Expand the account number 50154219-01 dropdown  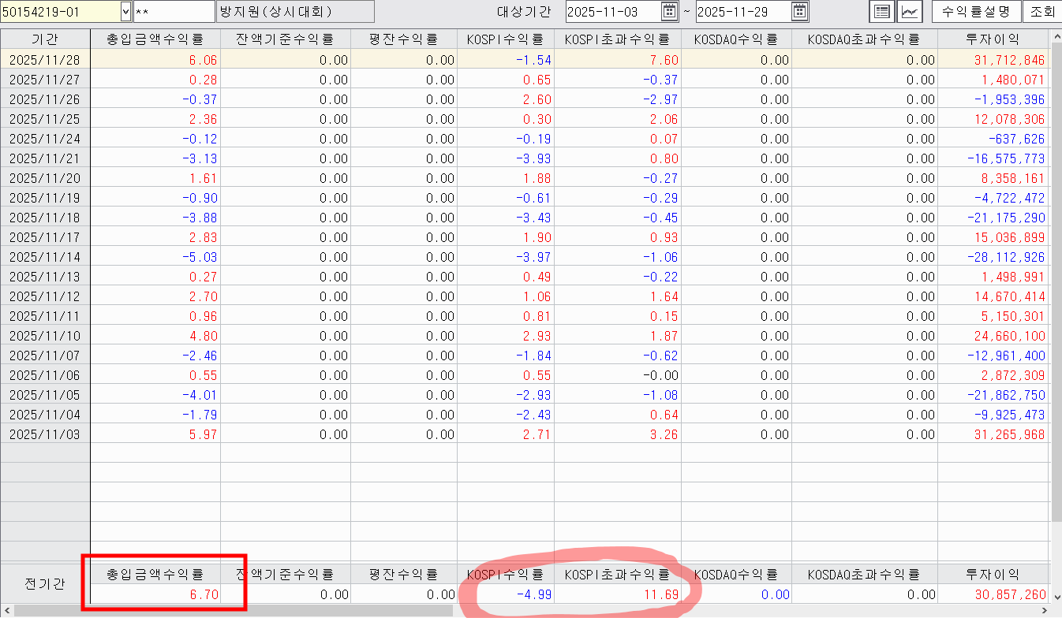click(x=126, y=12)
